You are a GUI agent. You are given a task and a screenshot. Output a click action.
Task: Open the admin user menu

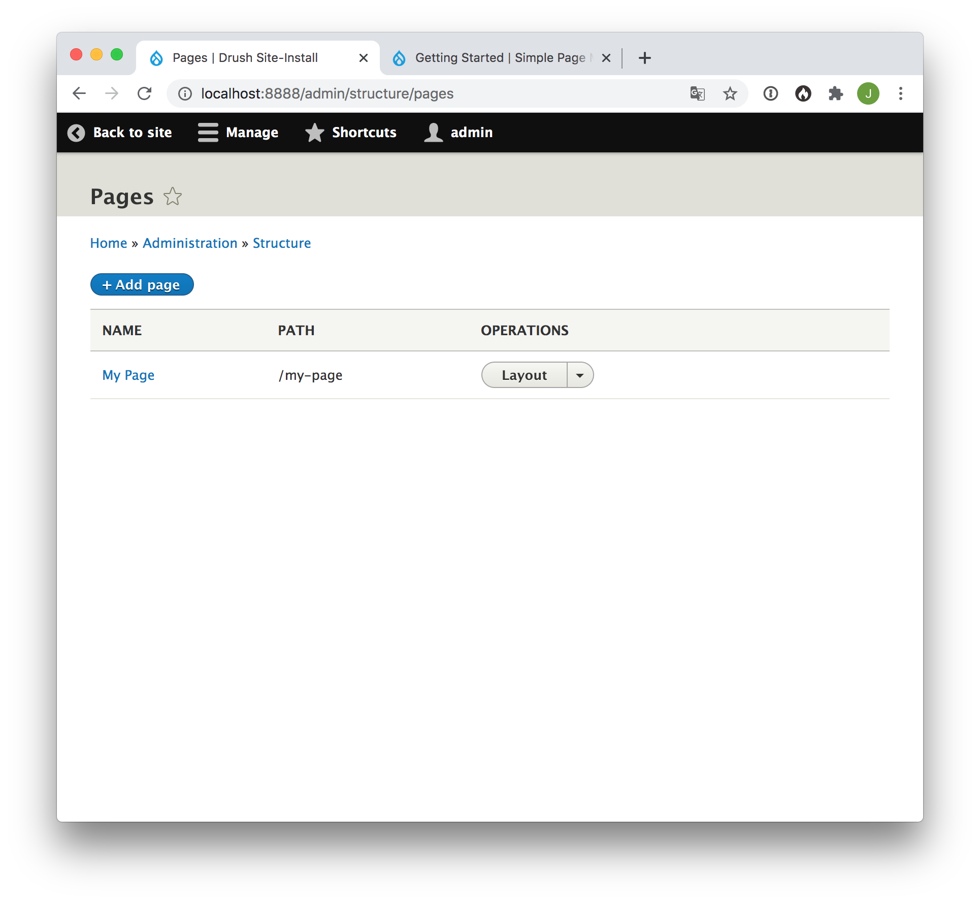[x=459, y=133]
